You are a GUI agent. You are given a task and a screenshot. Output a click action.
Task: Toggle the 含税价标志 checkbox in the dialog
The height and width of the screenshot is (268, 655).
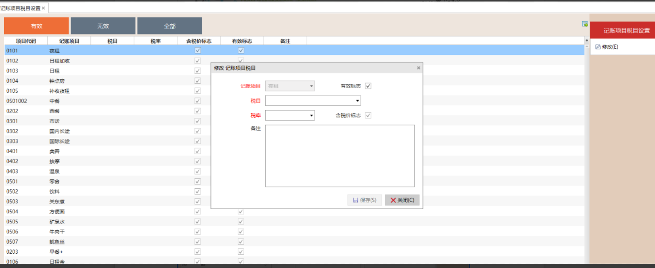(x=368, y=115)
